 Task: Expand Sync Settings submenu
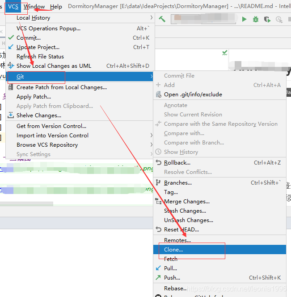point(80,154)
